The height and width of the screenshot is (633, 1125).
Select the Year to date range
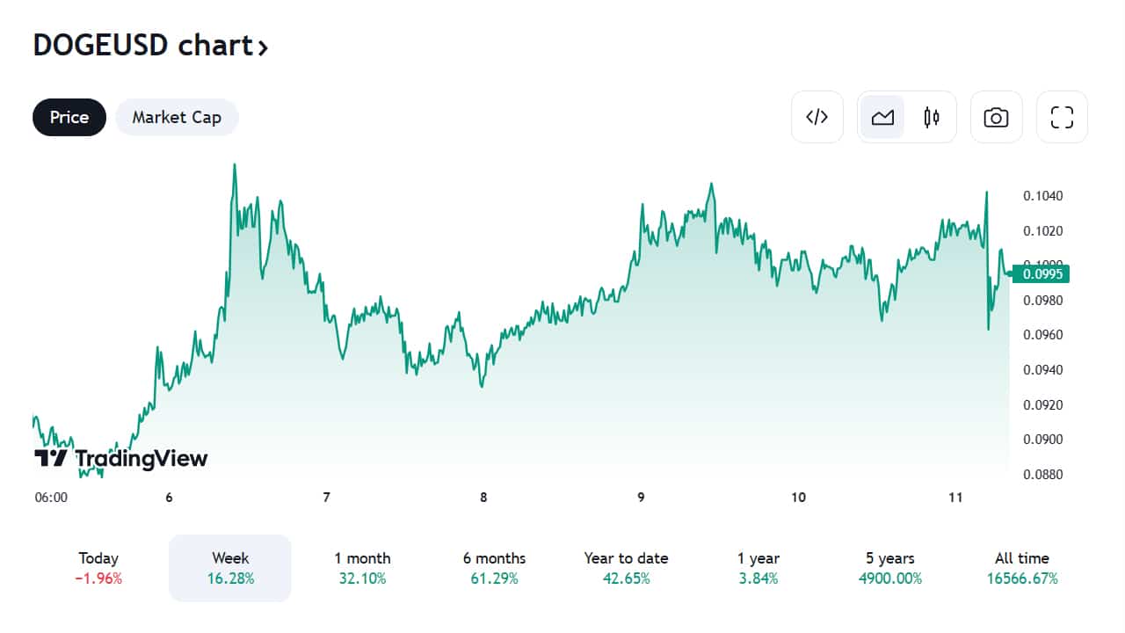click(626, 568)
